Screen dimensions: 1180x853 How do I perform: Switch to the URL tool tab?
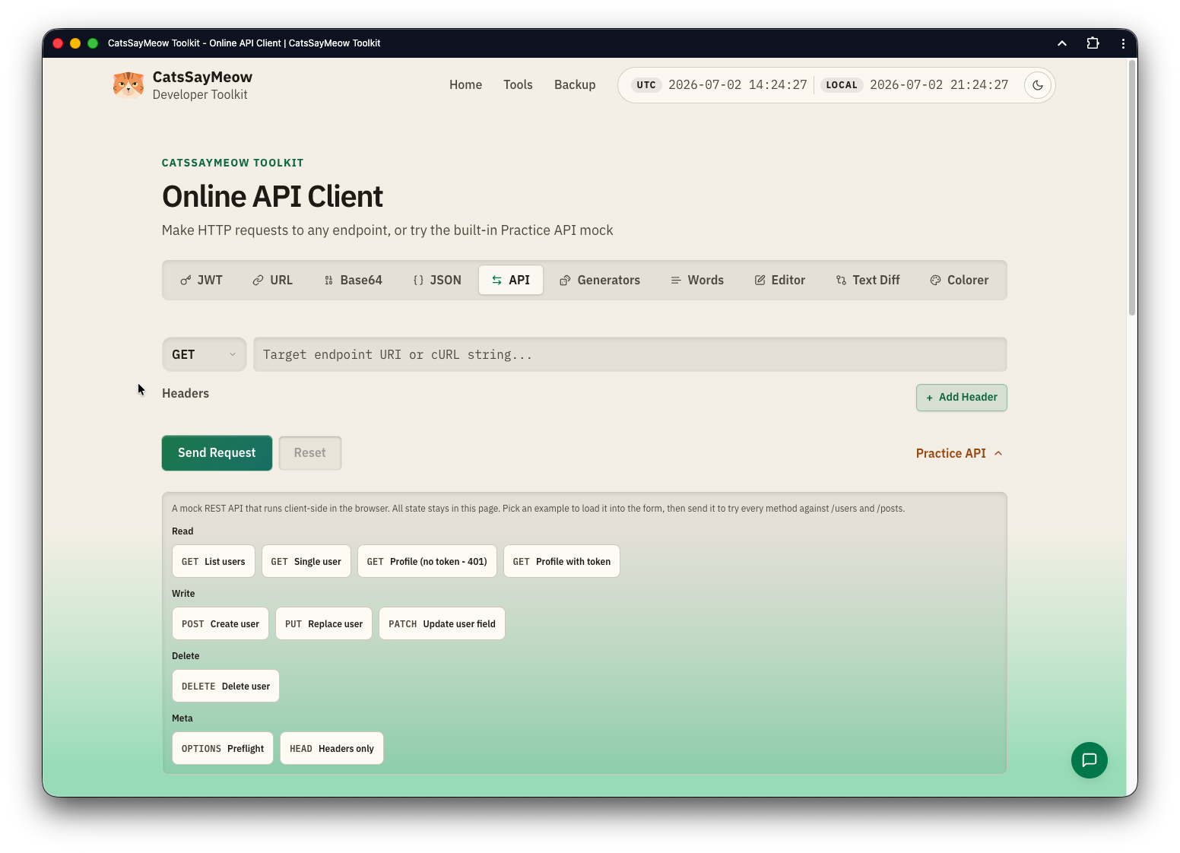point(272,280)
